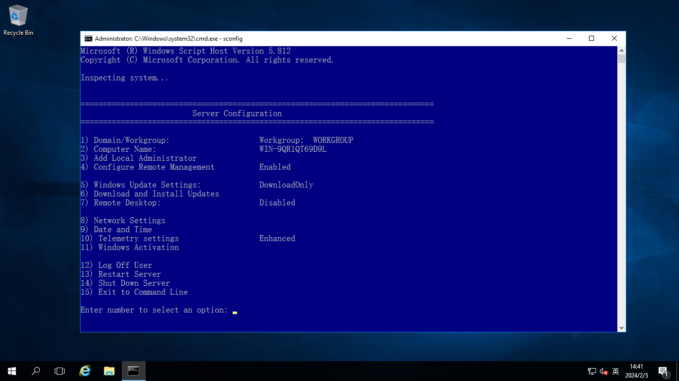Close the sconfig command window
The width and height of the screenshot is (679, 381).
click(614, 38)
